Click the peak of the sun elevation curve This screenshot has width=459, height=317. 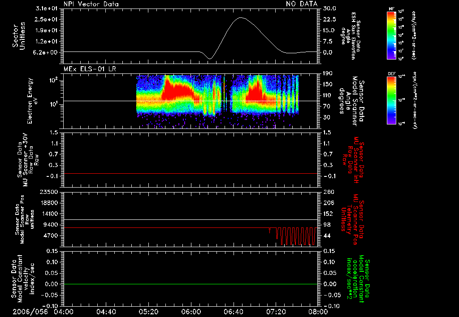241,18
